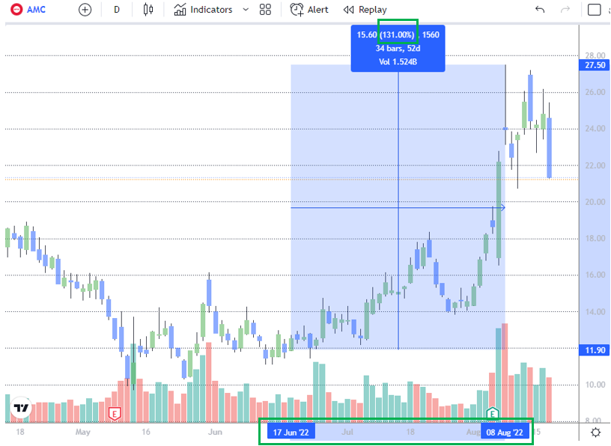611x446 pixels.
Task: Open the Indicators dialog
Action: tap(203, 10)
